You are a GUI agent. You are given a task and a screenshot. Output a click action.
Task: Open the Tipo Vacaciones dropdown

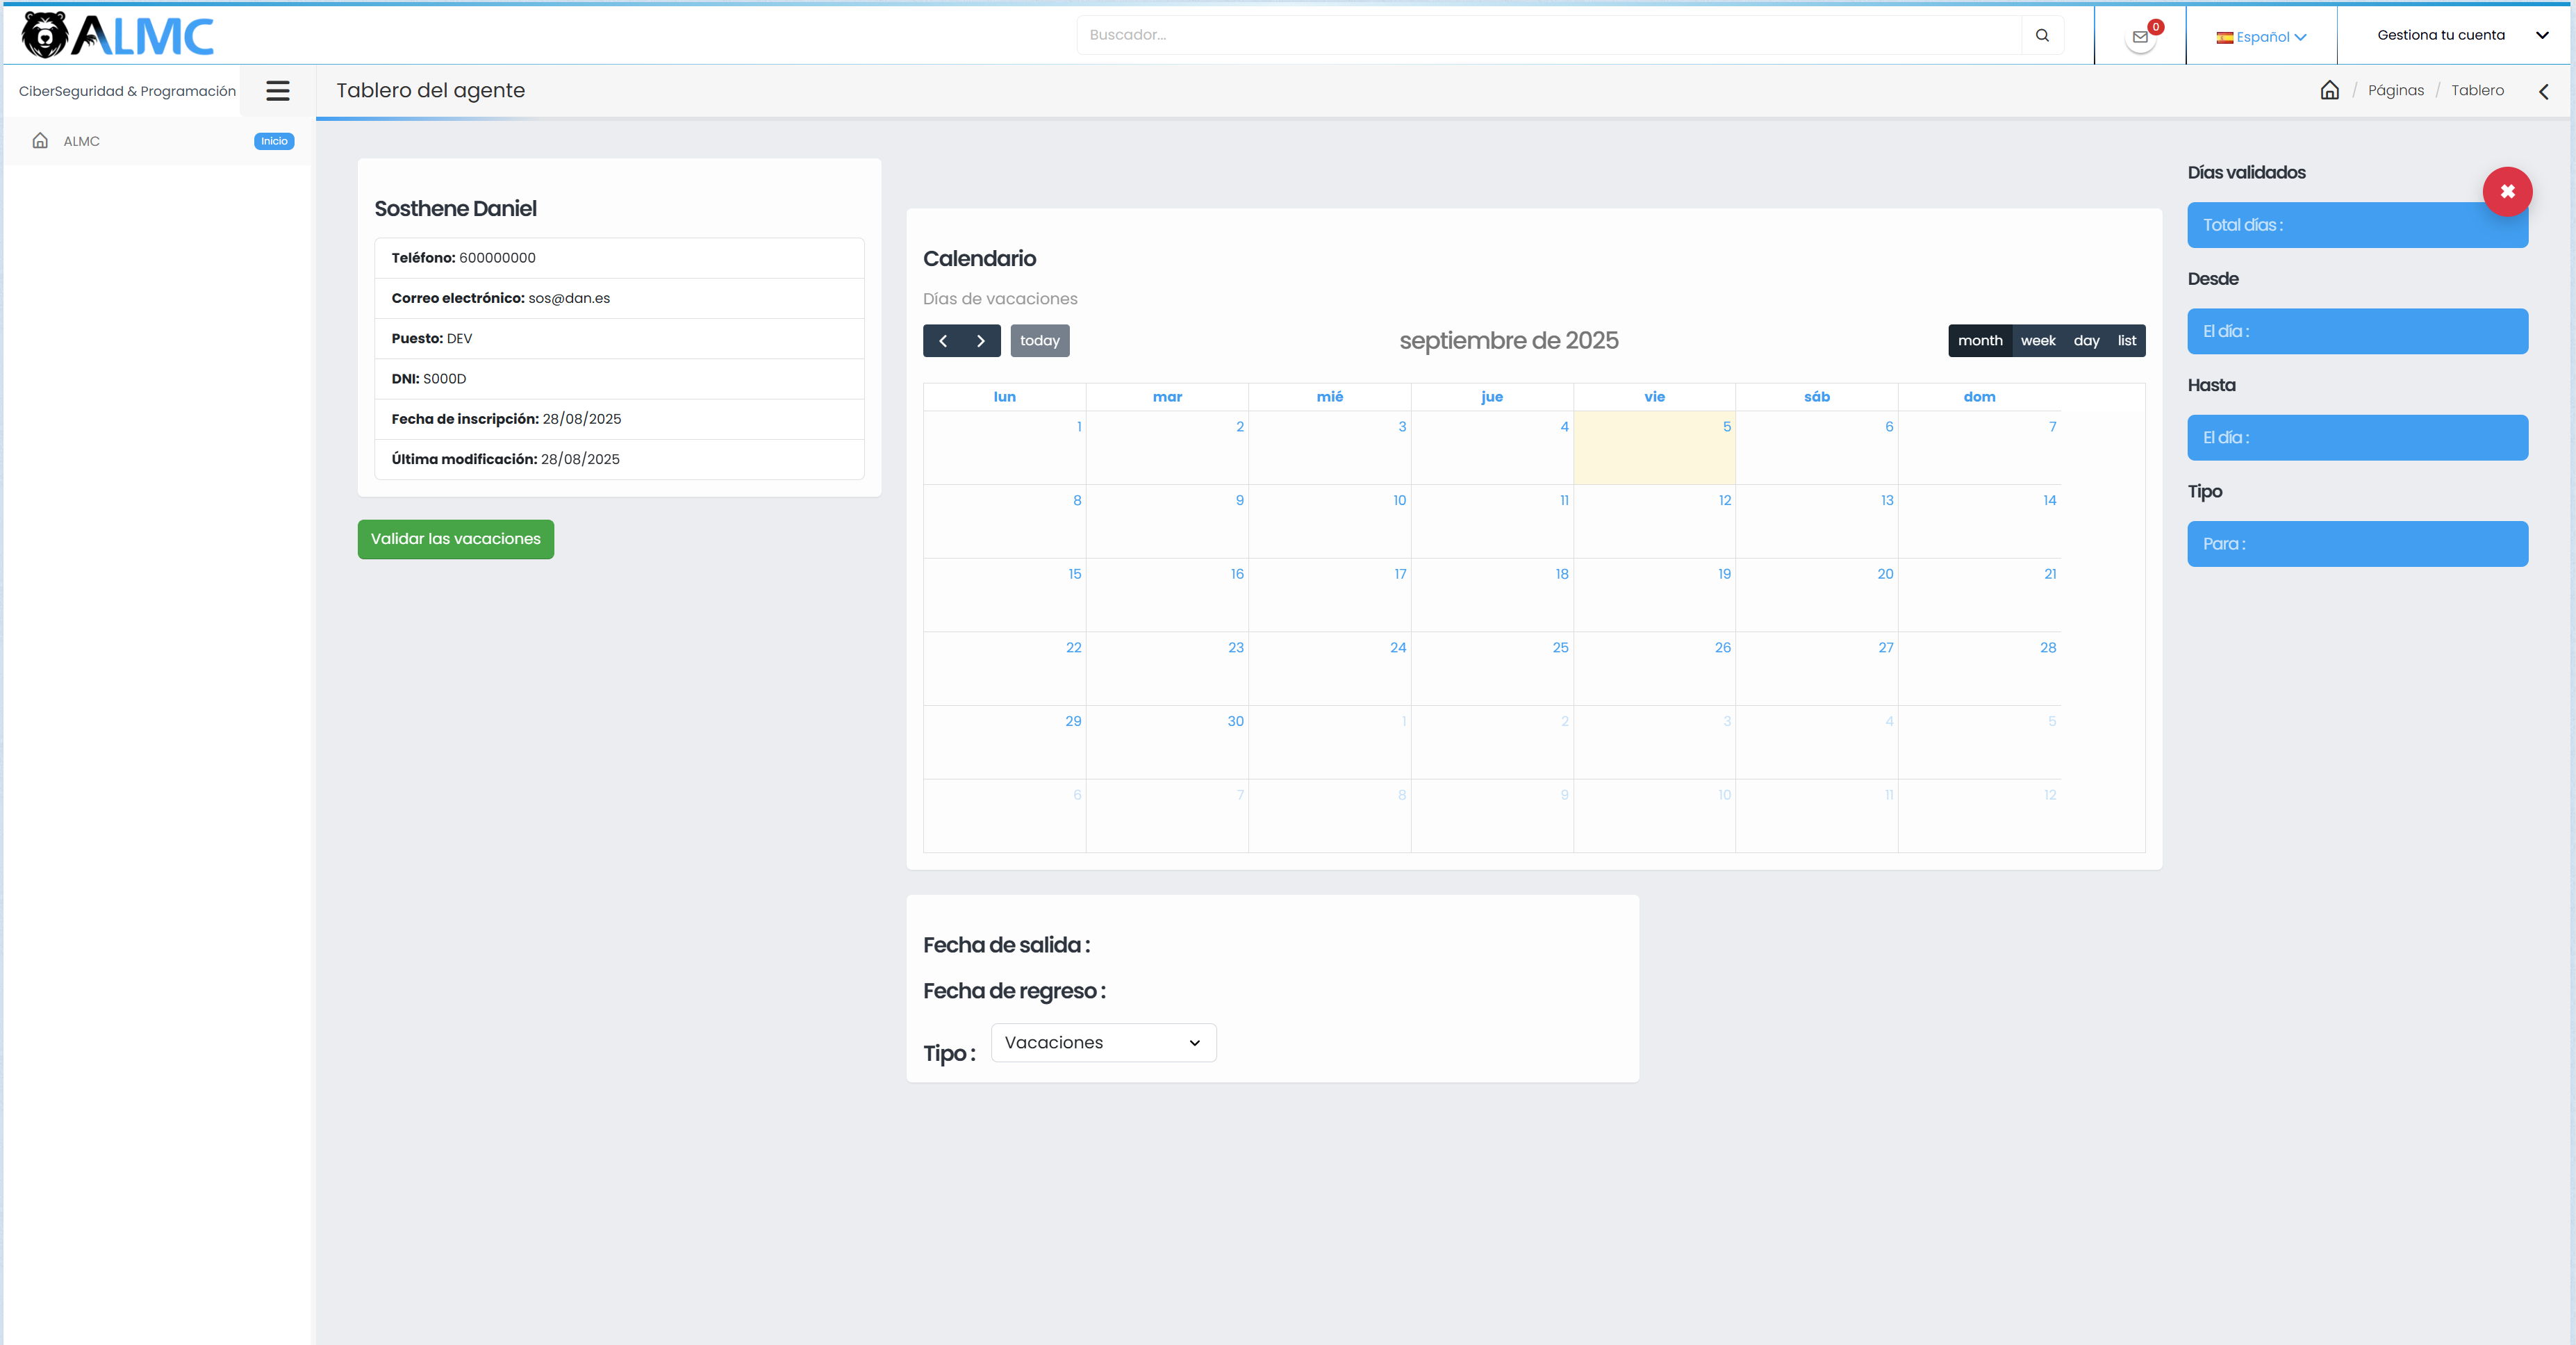click(x=1103, y=1042)
